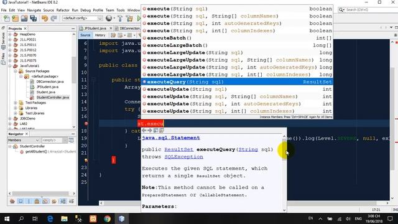The height and width of the screenshot is (224, 398).
Task: Click the New File toolbar icon
Action: [7, 18]
